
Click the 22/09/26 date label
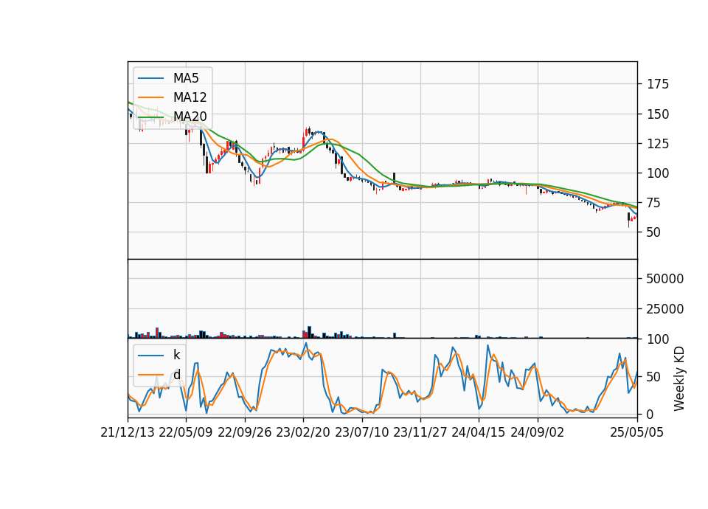pyautogui.click(x=245, y=432)
